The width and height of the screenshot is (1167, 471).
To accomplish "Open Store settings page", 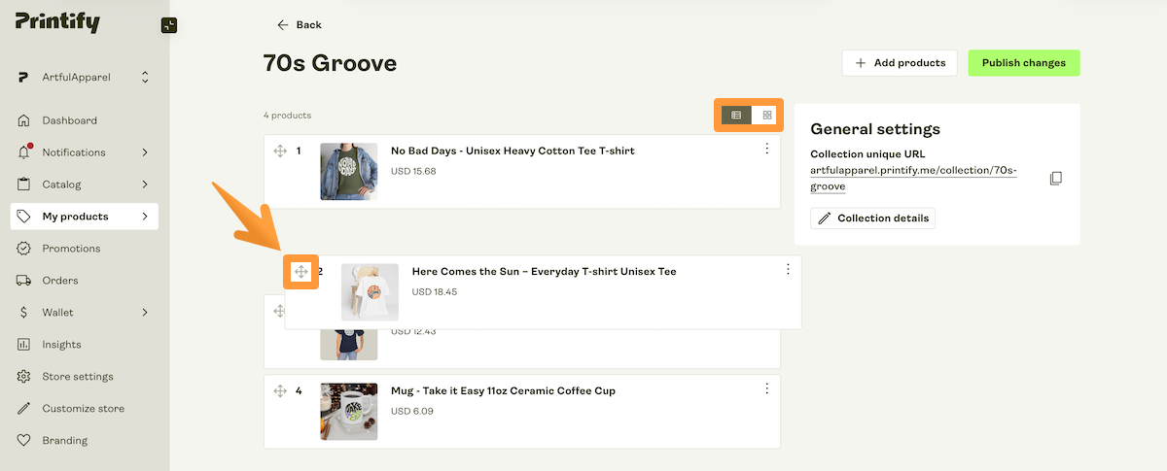I will [78, 377].
